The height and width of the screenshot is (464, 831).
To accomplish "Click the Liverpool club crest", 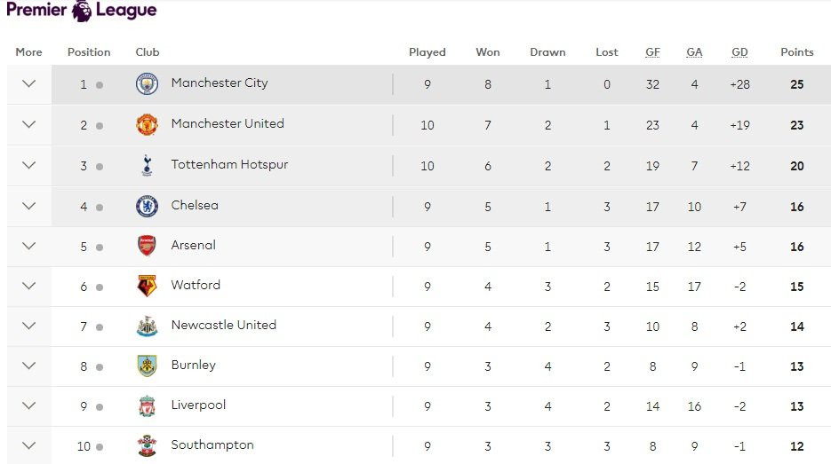I will pyautogui.click(x=147, y=405).
